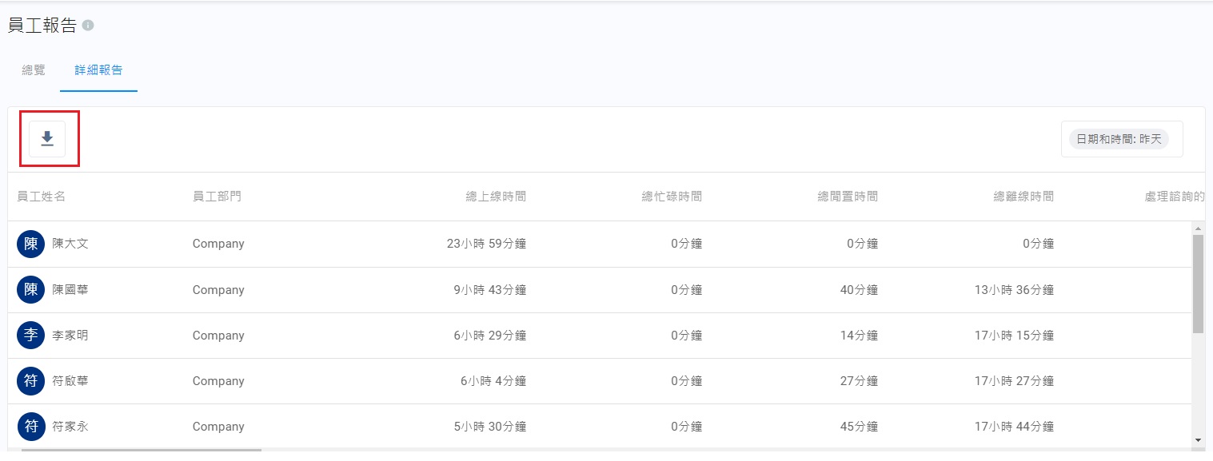1213x461 pixels.
Task: Open employee name 陳國華
Action: [70, 290]
